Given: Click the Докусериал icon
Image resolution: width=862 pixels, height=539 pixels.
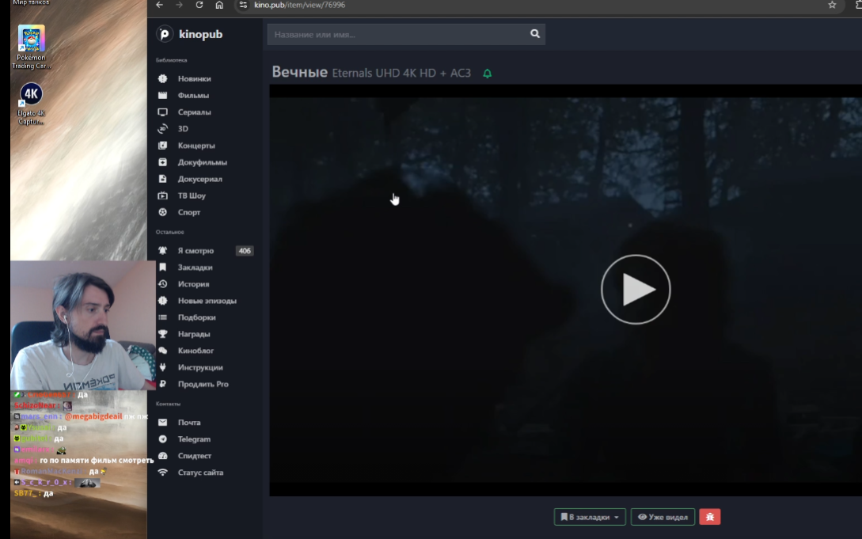Looking at the screenshot, I should click(163, 179).
